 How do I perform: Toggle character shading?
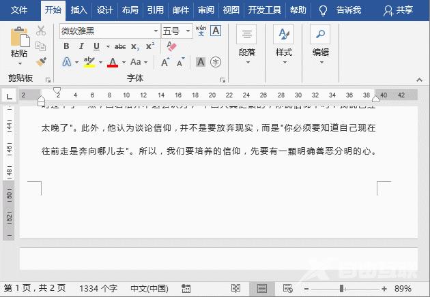click(201, 62)
